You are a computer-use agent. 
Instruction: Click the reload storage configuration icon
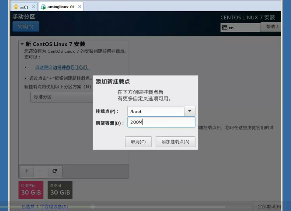[55, 171]
